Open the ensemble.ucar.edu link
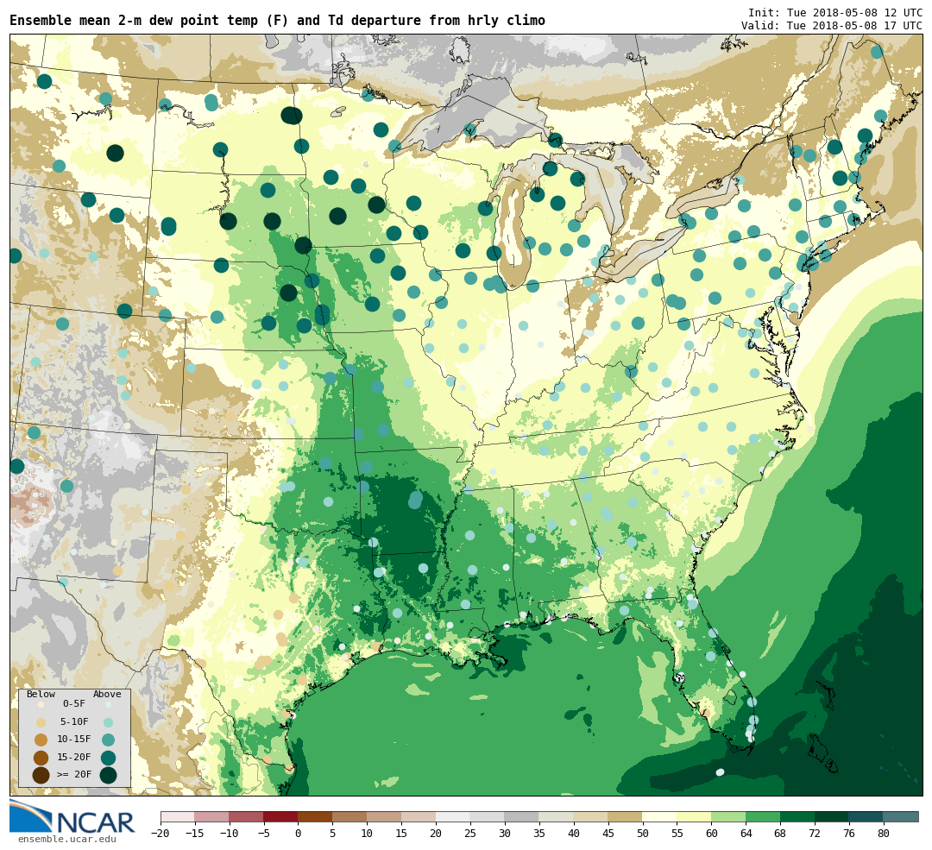This screenshot has height=850, width=932. (x=66, y=839)
